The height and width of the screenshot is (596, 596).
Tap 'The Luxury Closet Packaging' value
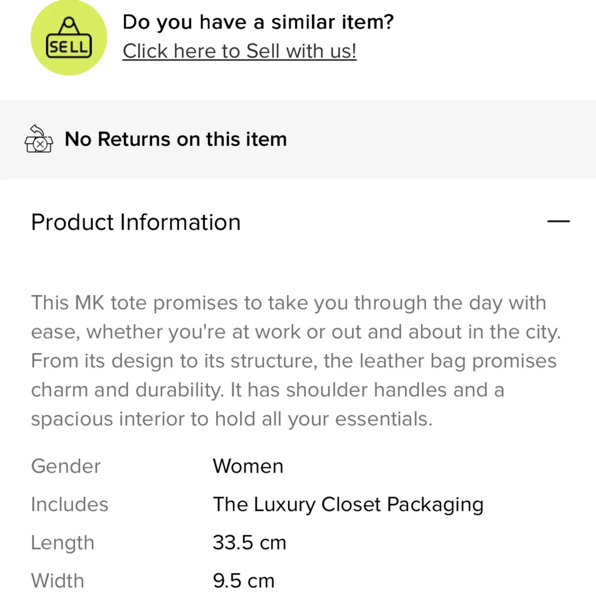coord(348,504)
